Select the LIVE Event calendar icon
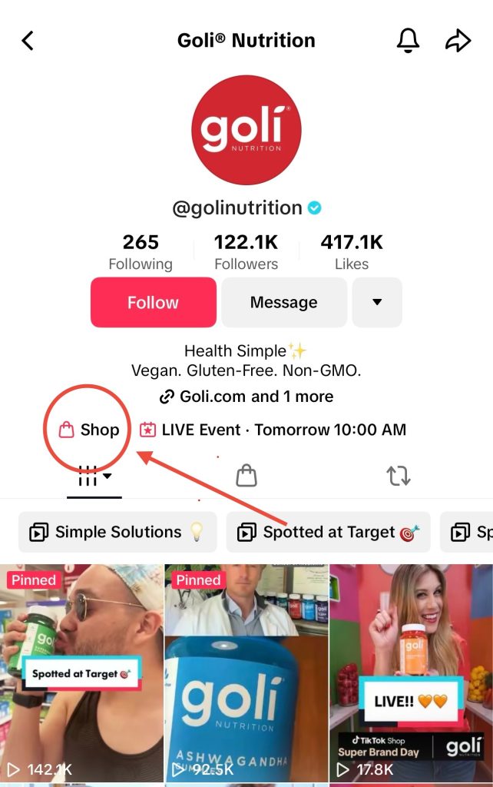Screen dimensions: 493x787 click(x=147, y=430)
